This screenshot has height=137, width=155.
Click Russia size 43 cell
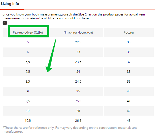tap(129, 121)
